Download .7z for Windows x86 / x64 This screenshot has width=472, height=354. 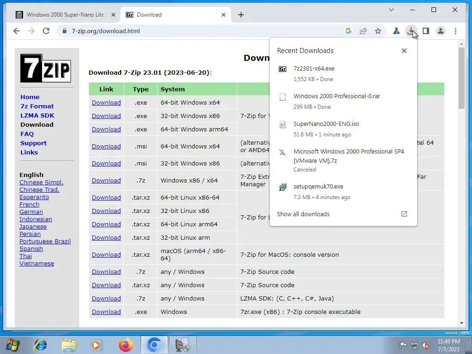point(106,181)
